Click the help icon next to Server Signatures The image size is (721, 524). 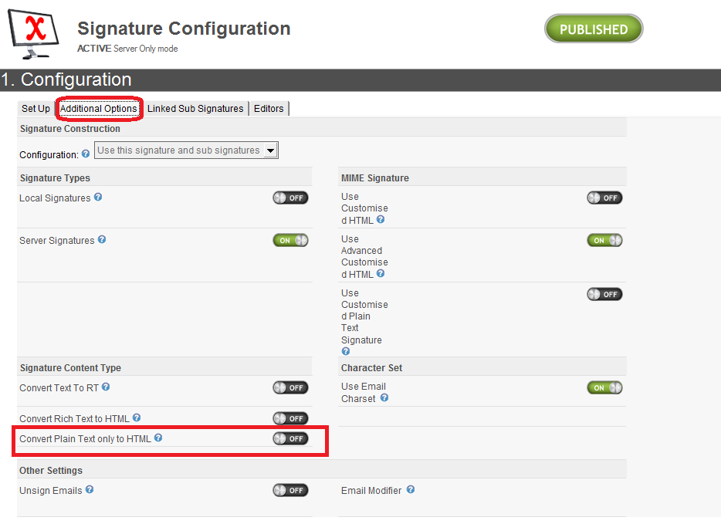click(x=102, y=240)
